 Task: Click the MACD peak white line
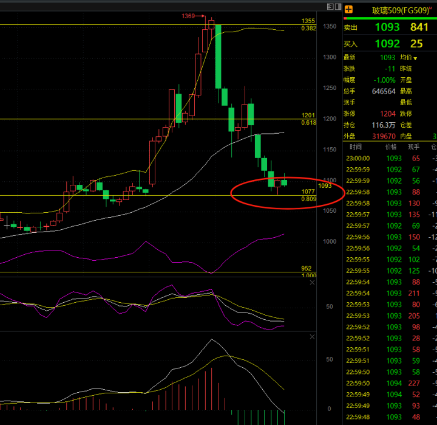coord(212,340)
